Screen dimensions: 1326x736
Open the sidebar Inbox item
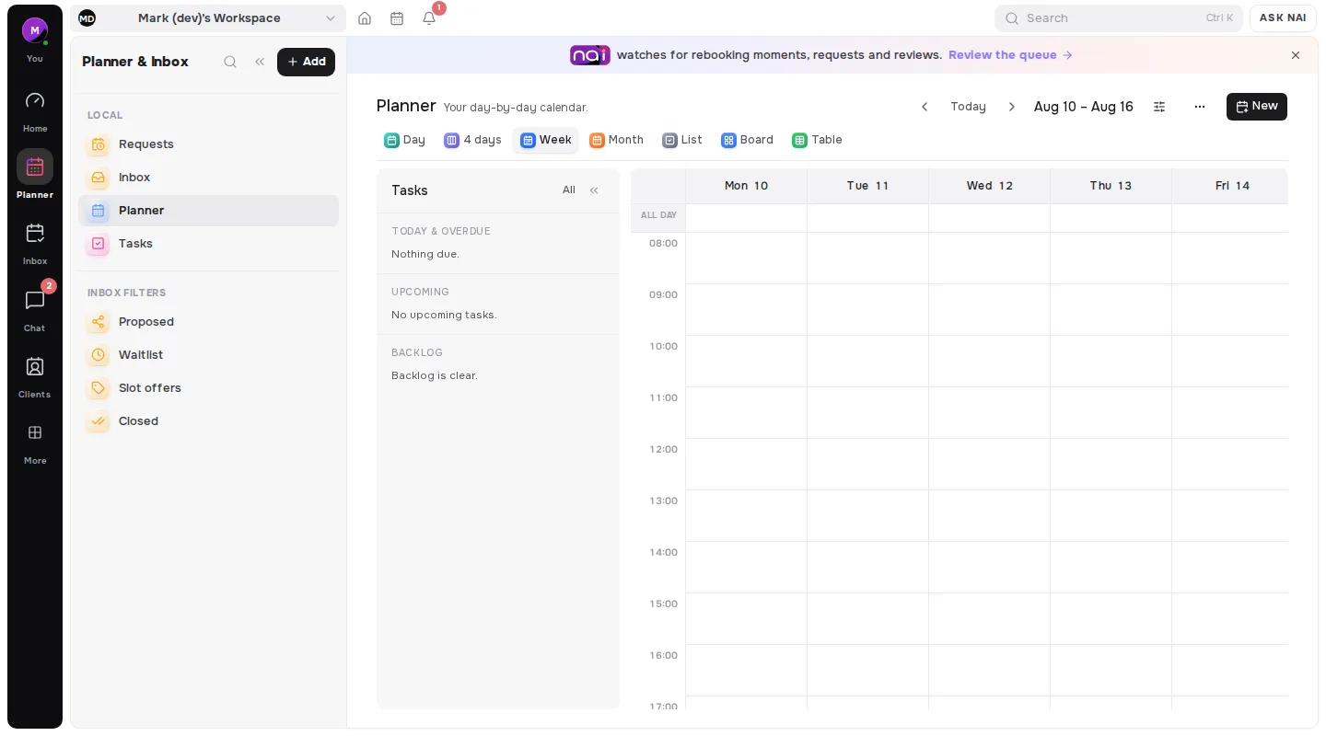[x=208, y=178]
